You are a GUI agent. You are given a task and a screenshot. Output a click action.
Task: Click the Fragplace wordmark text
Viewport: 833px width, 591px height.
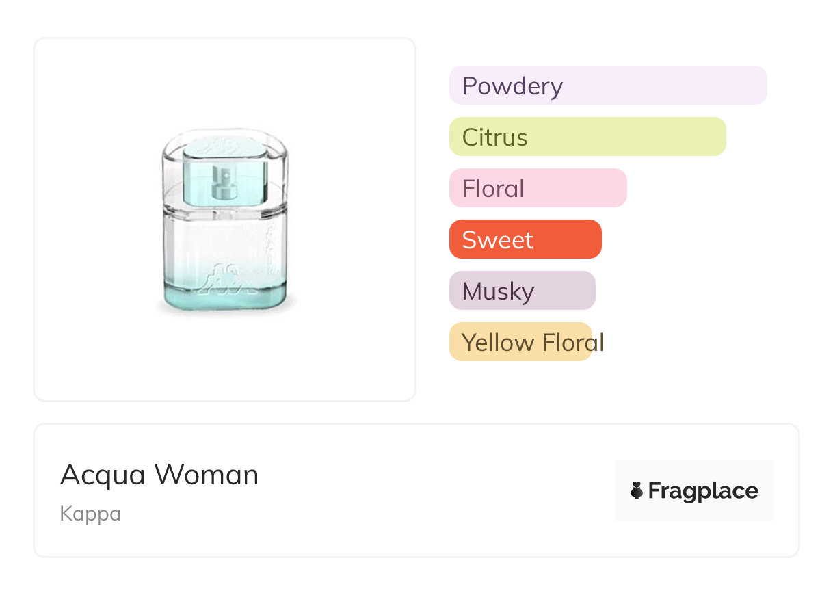(x=703, y=490)
